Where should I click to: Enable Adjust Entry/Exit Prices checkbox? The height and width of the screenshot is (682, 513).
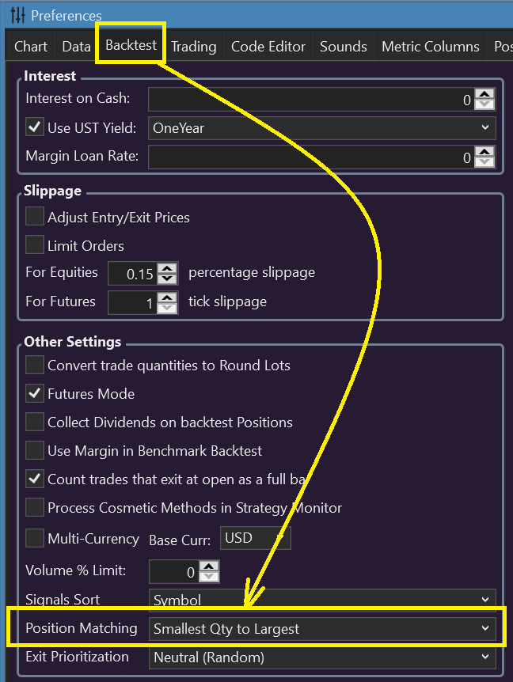[x=34, y=216]
